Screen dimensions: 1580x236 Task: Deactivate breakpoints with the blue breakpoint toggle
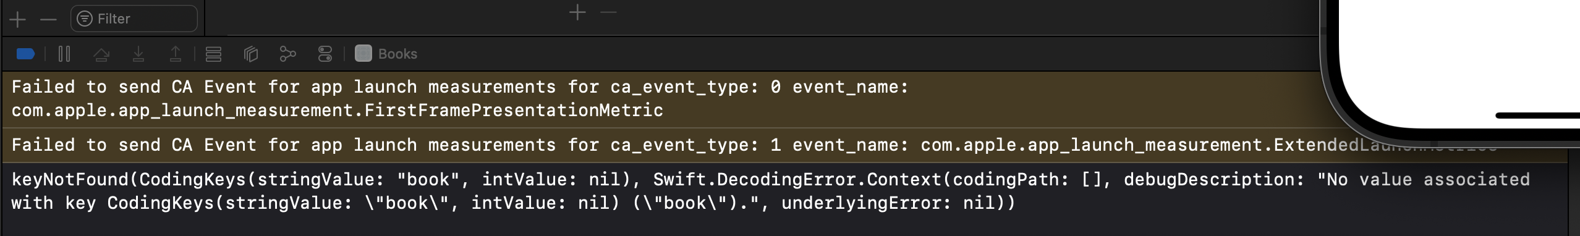[x=25, y=54]
